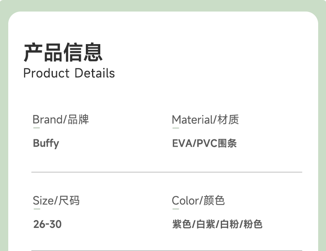Screen dimensions: 326x251
Task: Click the Color/颜色 label
Action: (x=198, y=201)
